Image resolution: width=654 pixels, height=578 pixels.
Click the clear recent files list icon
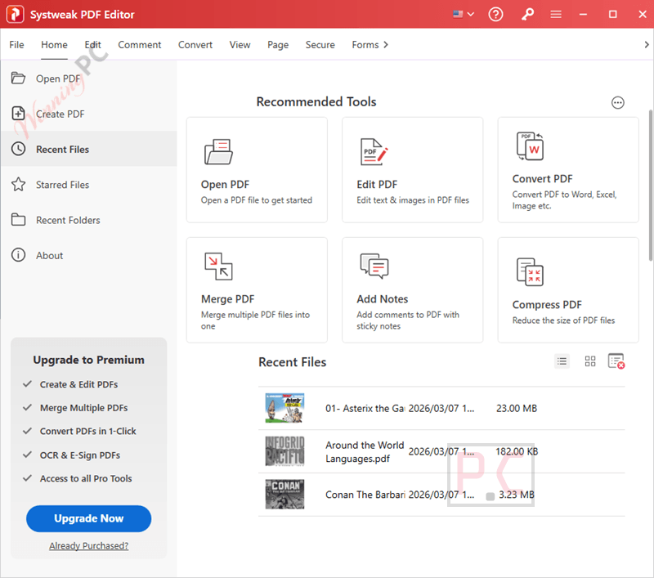[616, 361]
